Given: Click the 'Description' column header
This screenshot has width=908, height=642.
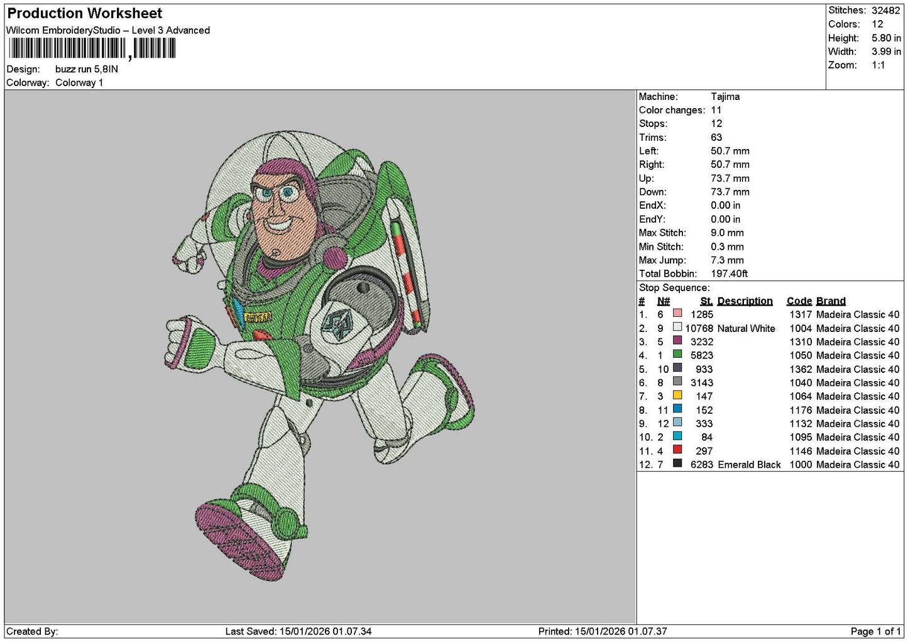Looking at the screenshot, I should point(745,301).
